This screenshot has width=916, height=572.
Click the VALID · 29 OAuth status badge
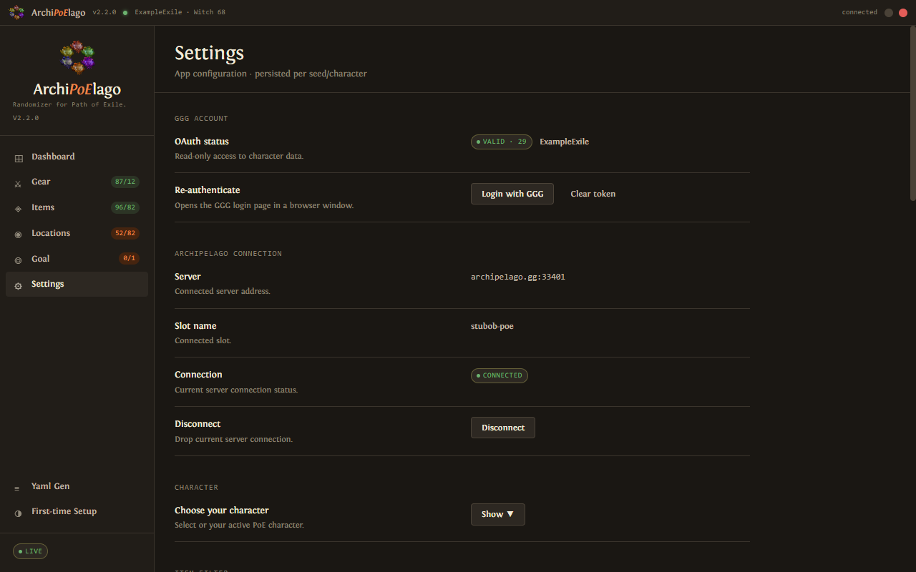[x=502, y=142]
